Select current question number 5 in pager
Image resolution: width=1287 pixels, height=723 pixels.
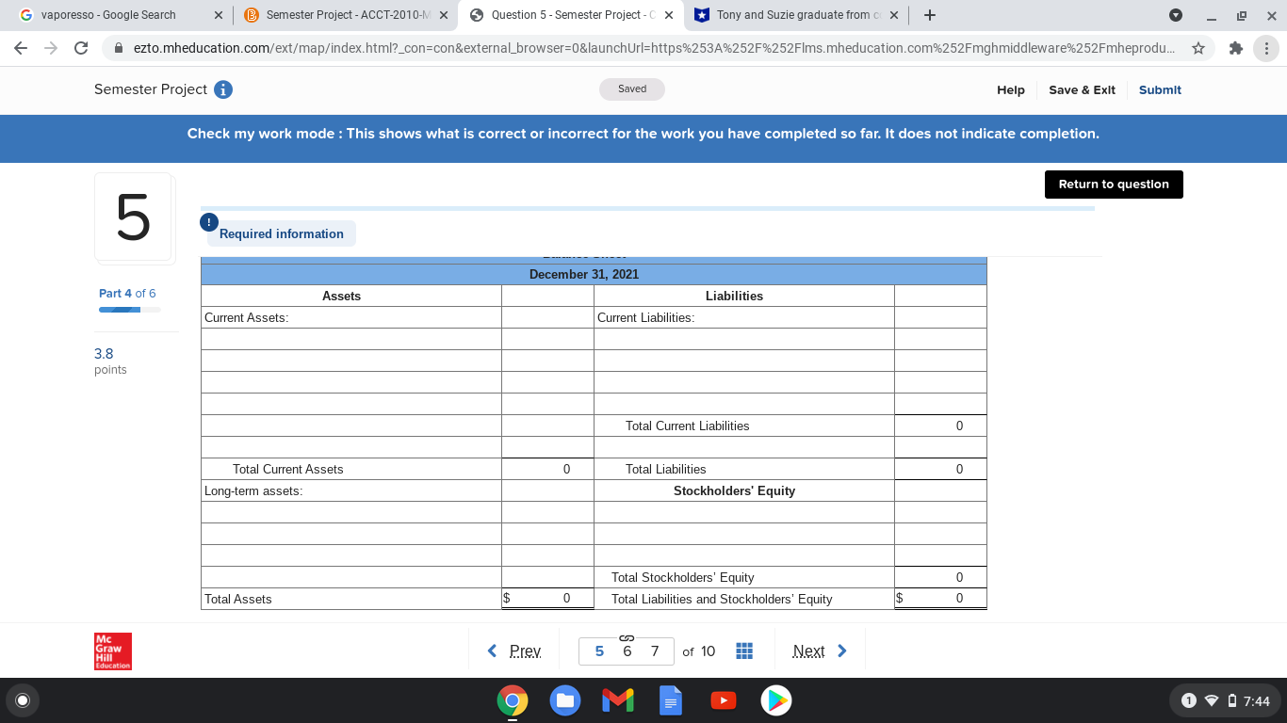[x=599, y=651]
